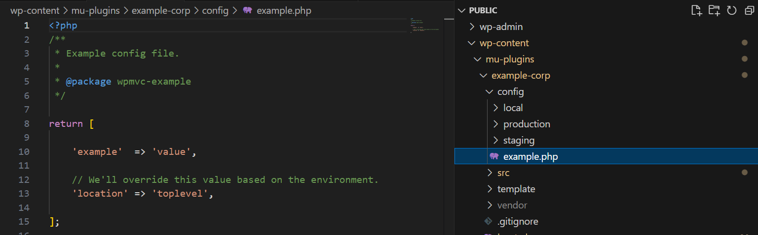
Task: Select config in the breadcrumb path
Action: (215, 10)
